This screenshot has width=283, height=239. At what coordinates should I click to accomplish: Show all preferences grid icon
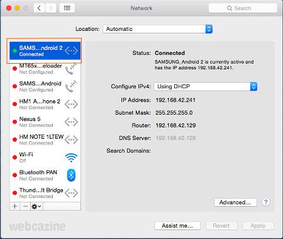67,8
